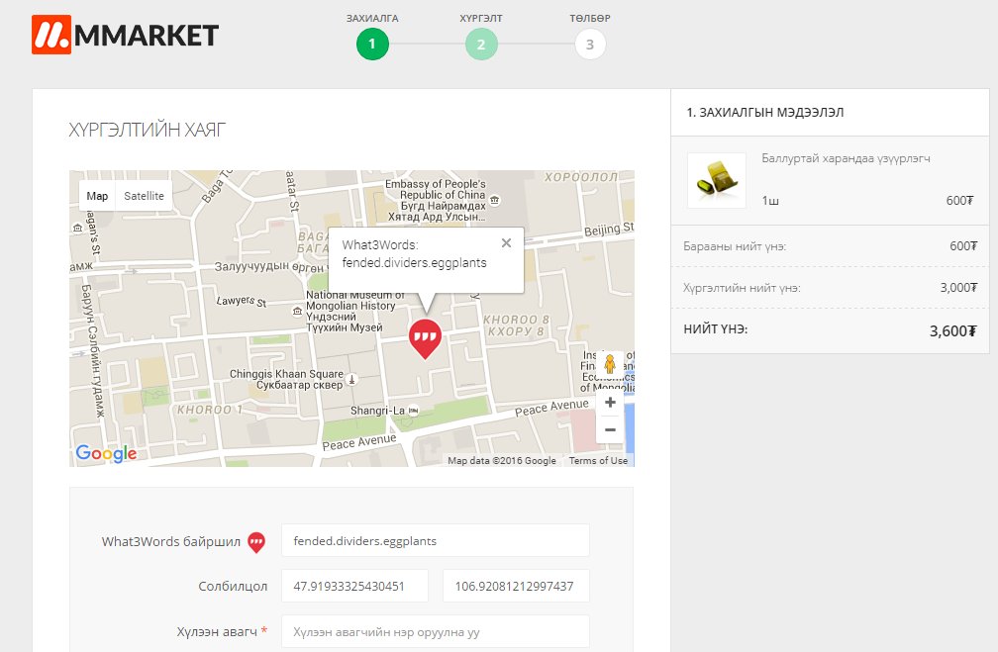This screenshot has width=998, height=652.
Task: Click the Lawyers St label on the map
Action: pyautogui.click(x=242, y=300)
